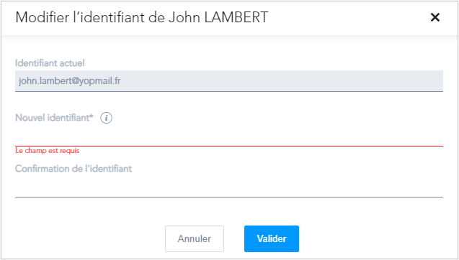Select the john.lambert@yopmail.fr email text
The width and height of the screenshot is (459, 260).
pos(70,81)
